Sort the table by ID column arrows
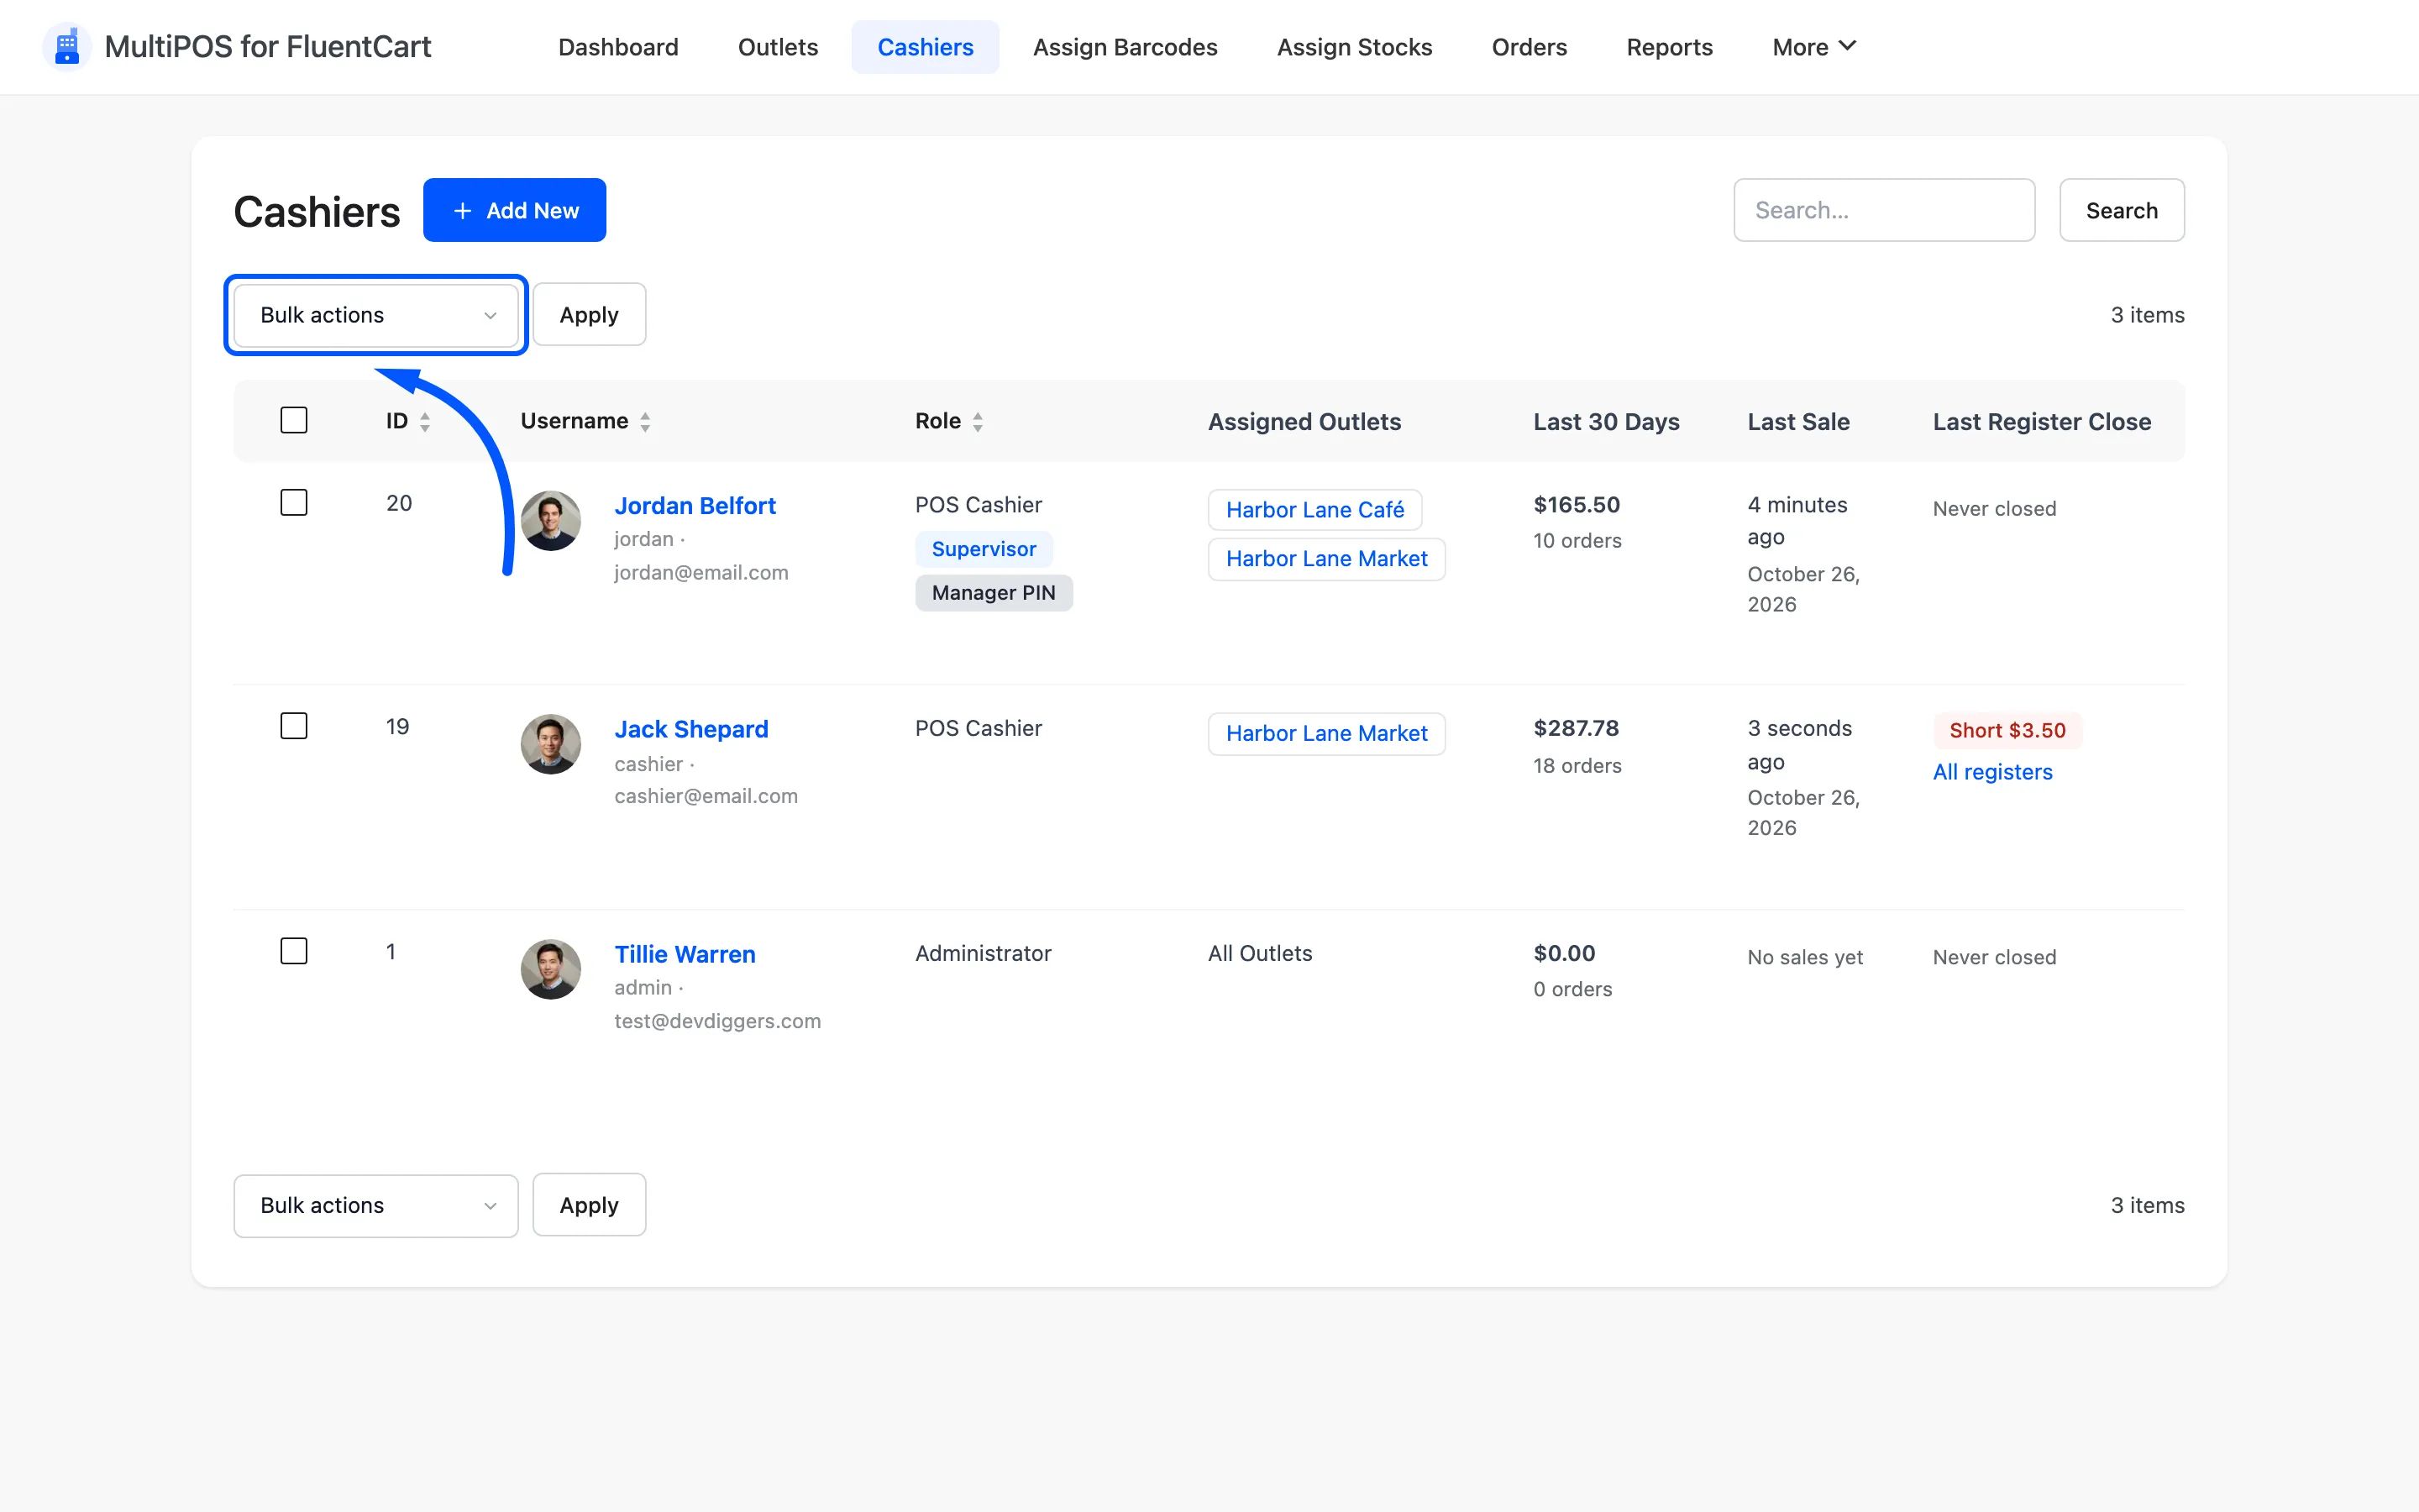Image resolution: width=2419 pixels, height=1512 pixels. [x=425, y=422]
